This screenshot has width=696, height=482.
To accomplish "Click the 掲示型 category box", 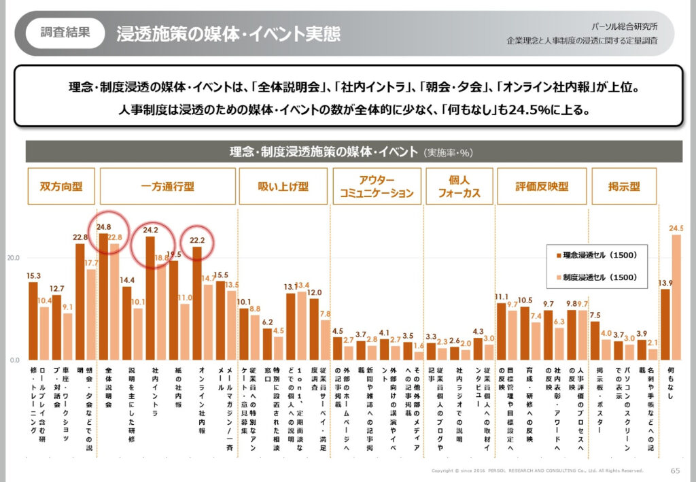I will (x=623, y=186).
